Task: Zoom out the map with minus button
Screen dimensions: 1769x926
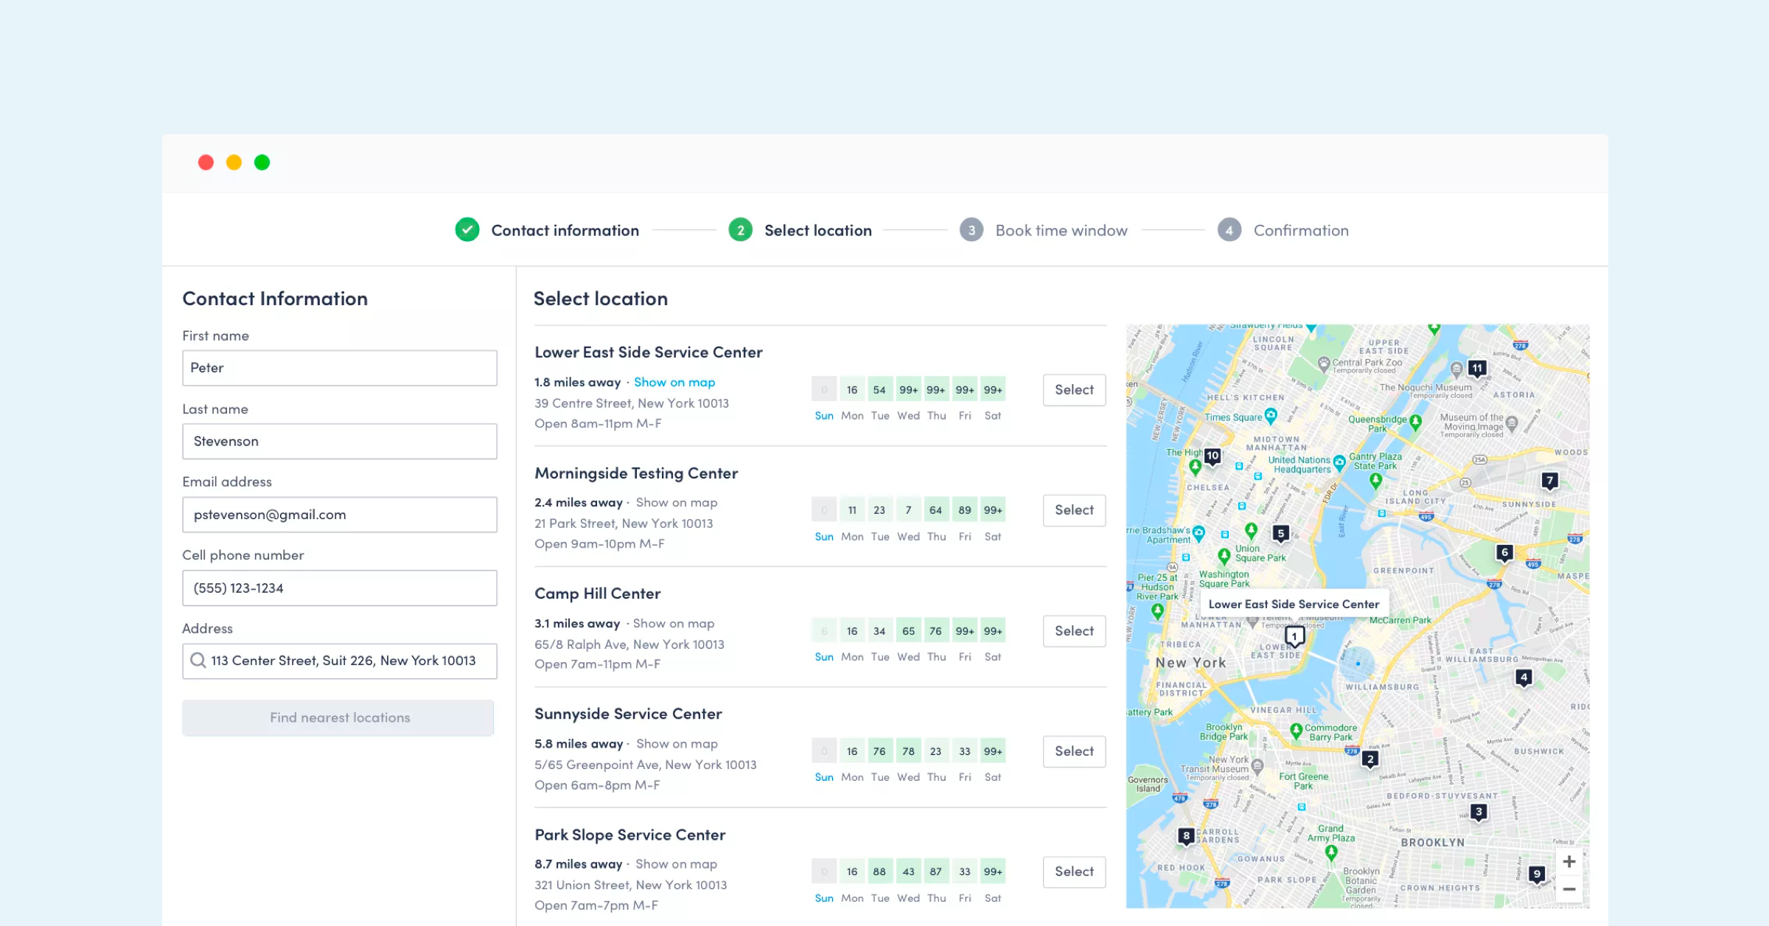Action: coord(1569,889)
